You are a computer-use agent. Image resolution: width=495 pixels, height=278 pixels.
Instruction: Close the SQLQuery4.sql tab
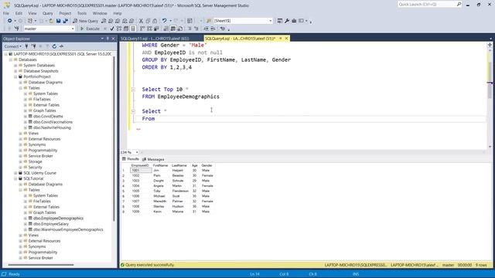(286, 39)
